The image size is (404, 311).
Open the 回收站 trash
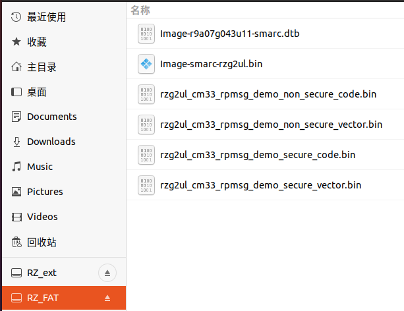coord(64,242)
